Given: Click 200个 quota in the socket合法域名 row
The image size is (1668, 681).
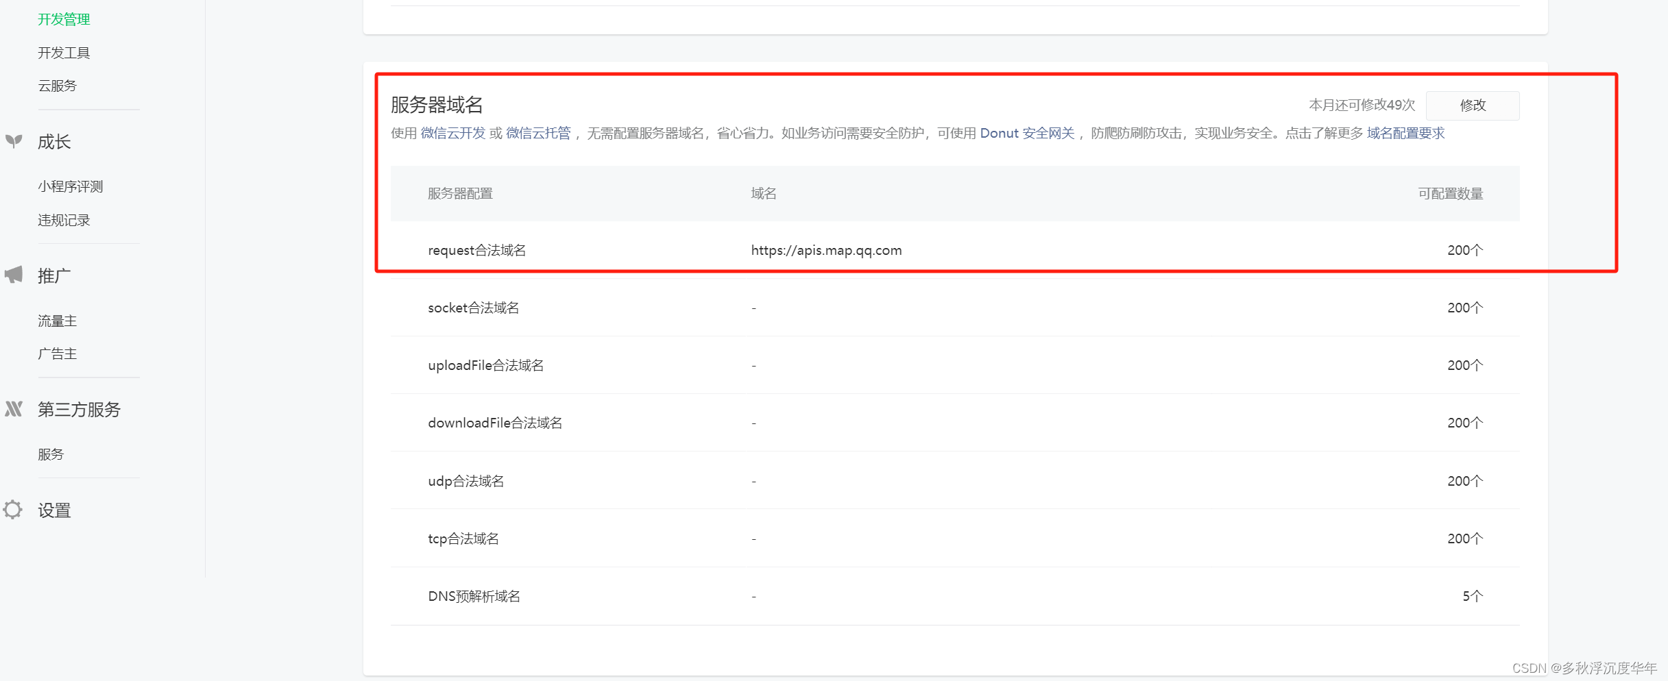Looking at the screenshot, I should click(1465, 308).
